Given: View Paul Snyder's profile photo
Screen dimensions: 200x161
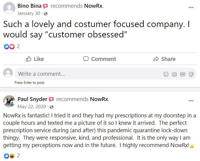Looking at the screenshot, I should pos(9,101).
